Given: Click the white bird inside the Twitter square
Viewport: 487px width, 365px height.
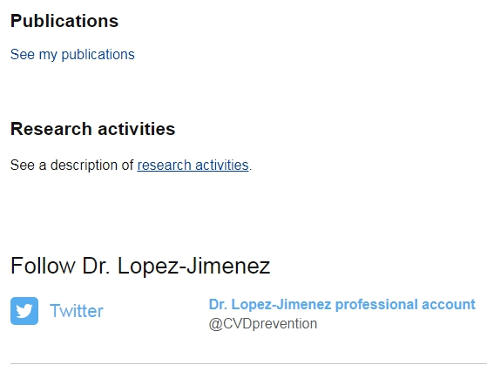Looking at the screenshot, I should [24, 311].
